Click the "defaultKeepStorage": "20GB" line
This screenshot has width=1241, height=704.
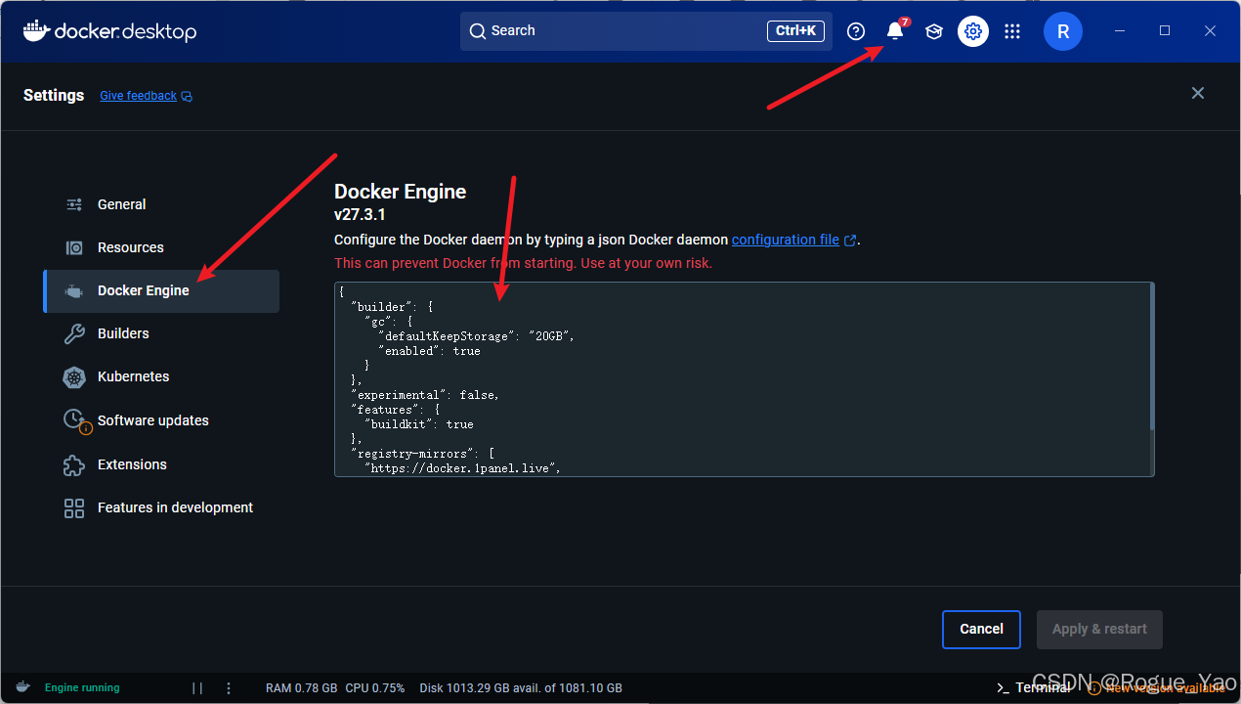(476, 336)
